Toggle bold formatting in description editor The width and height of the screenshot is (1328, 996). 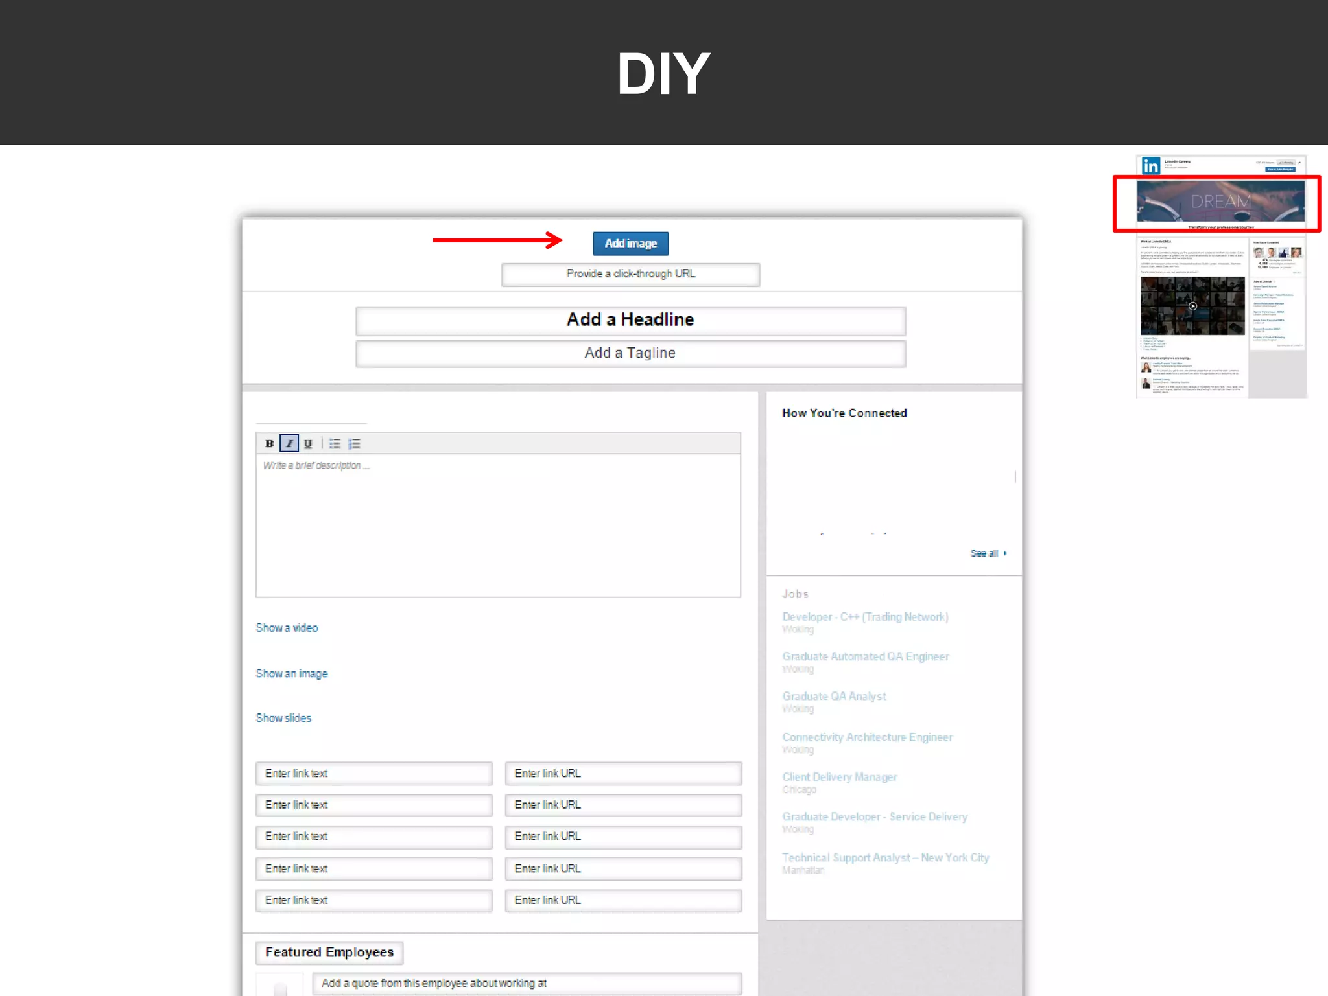tap(269, 443)
